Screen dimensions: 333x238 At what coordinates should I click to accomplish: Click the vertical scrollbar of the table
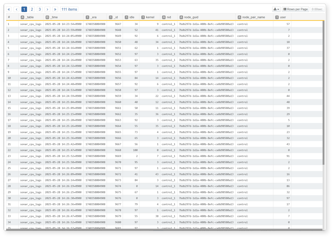(x=323, y=93)
